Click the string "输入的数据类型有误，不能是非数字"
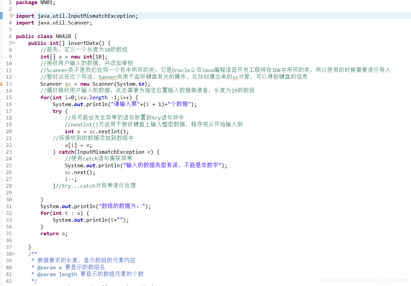The image size is (411, 286). (x=172, y=165)
